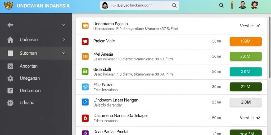This screenshot has width=271, height=135.
Task: Click the File Eaikan light blue icon
Action: coord(85,87)
